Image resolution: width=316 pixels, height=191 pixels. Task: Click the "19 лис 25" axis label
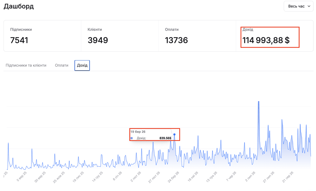tap(78, 177)
